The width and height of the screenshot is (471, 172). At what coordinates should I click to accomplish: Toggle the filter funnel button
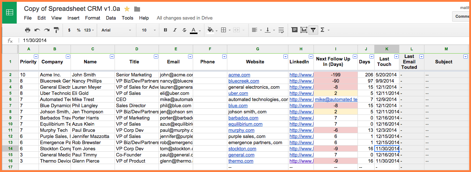[313, 30]
